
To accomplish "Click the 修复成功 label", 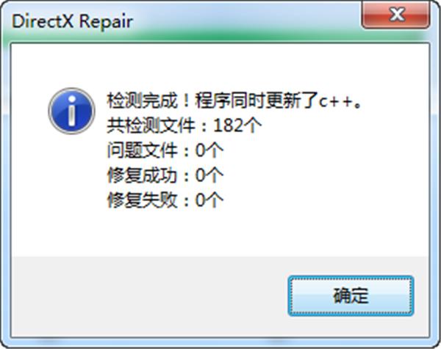I will pos(142,175).
